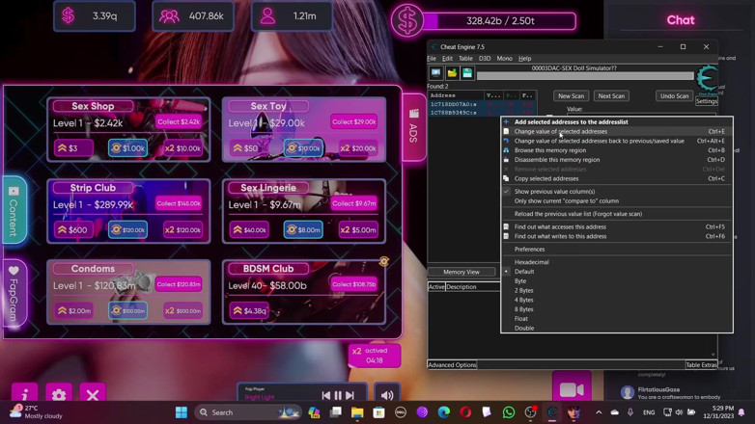The image size is (755, 424).
Task: Click Find out what writes to this address
Action: (617, 236)
